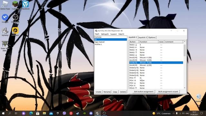The width and height of the screenshot is (206, 116).
Task: Select the POV up row assigned Q
Action: pyautogui.click(x=156, y=78)
